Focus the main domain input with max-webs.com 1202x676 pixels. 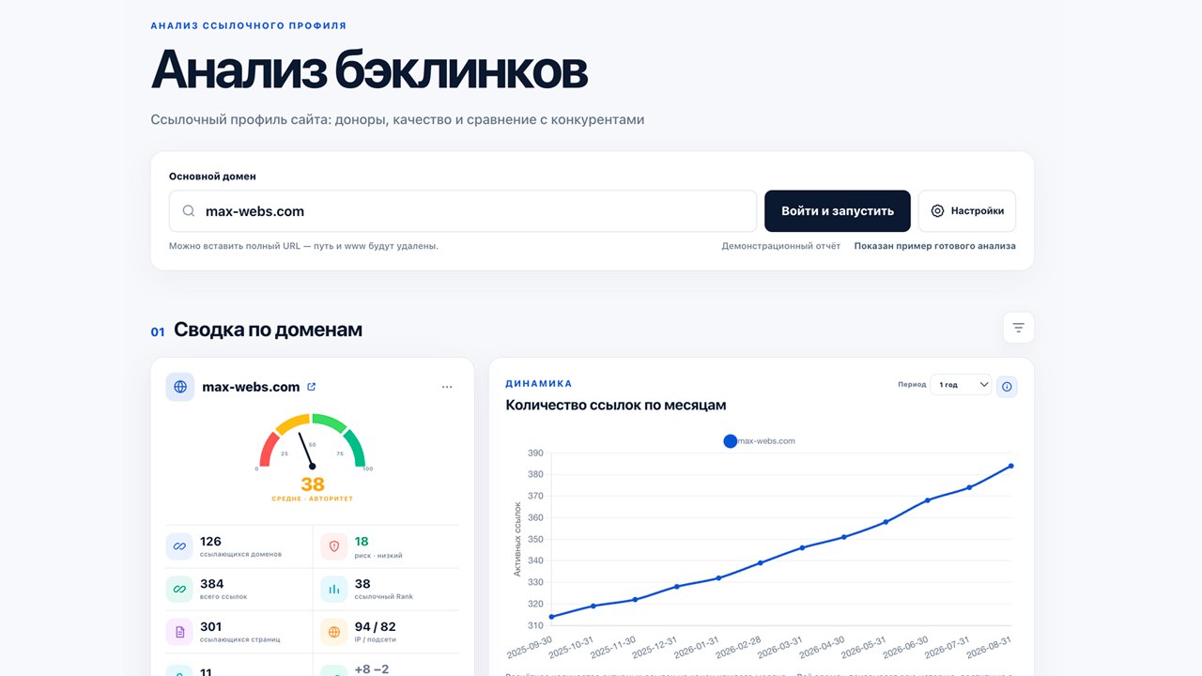coord(463,211)
